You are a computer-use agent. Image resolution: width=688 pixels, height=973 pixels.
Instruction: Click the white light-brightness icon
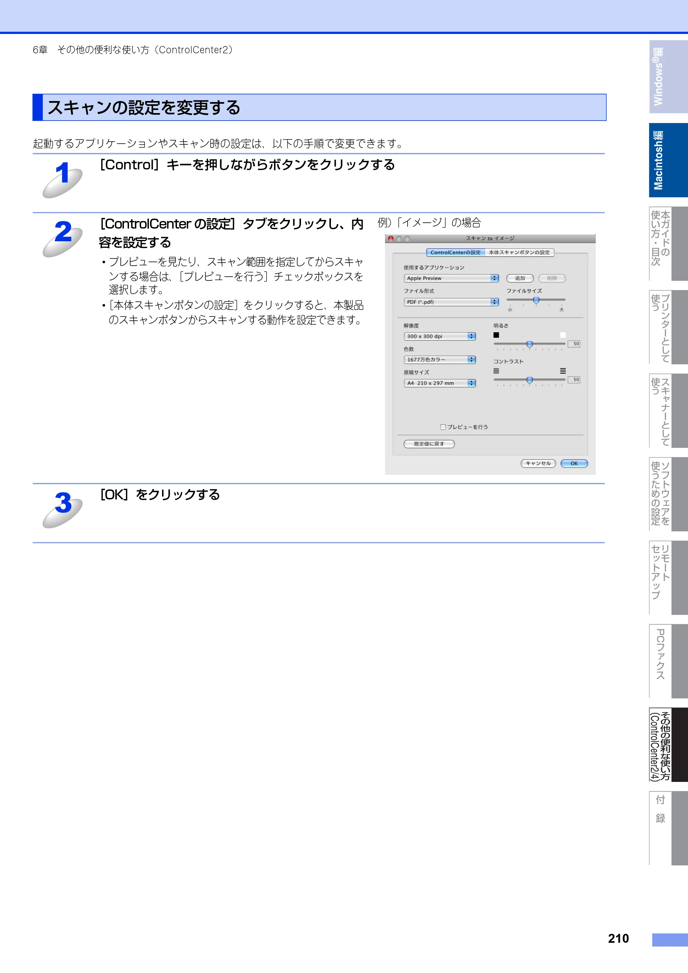[x=563, y=335]
